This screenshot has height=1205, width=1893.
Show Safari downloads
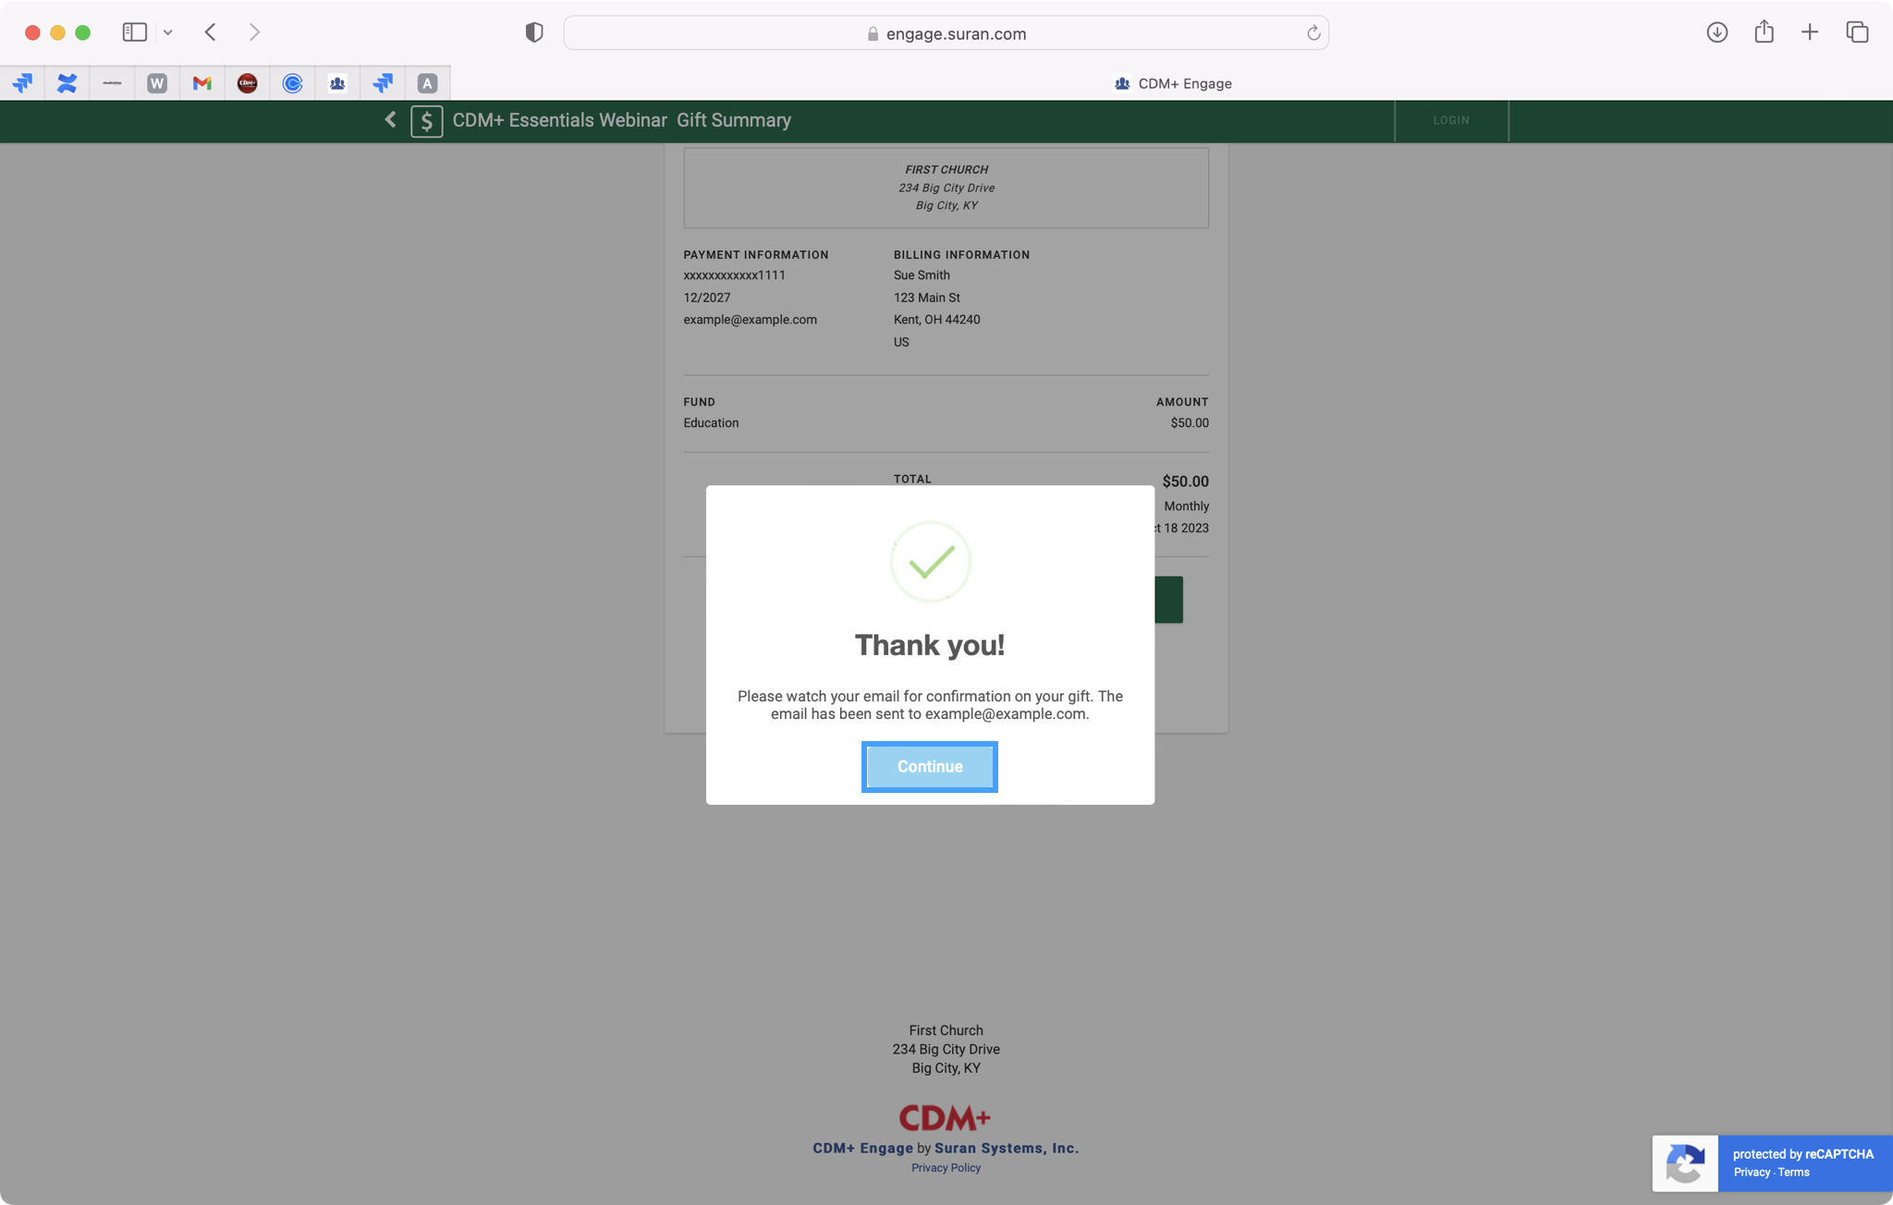coord(1716,32)
